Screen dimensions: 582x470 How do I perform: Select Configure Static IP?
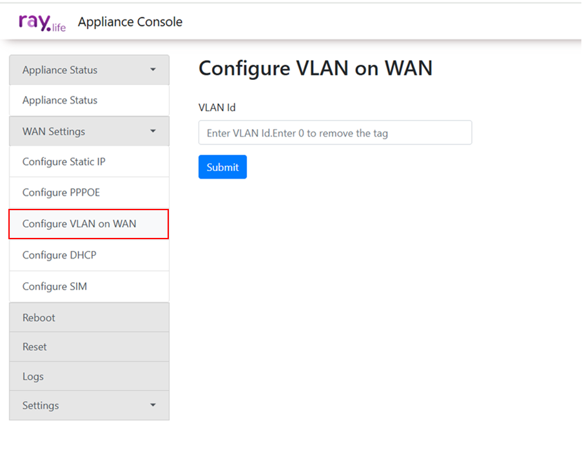pyautogui.click(x=64, y=162)
